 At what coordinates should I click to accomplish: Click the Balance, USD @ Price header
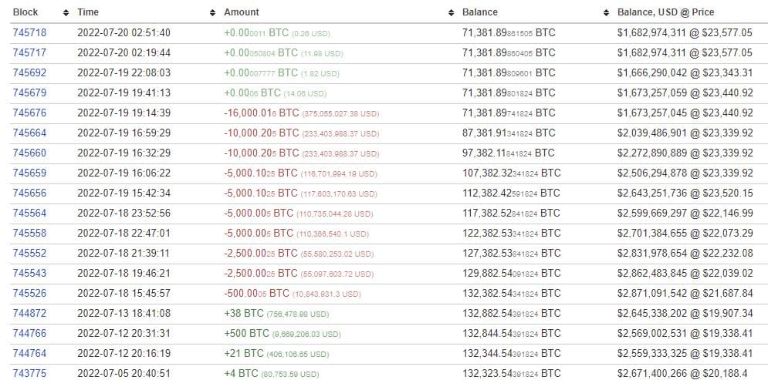(665, 12)
